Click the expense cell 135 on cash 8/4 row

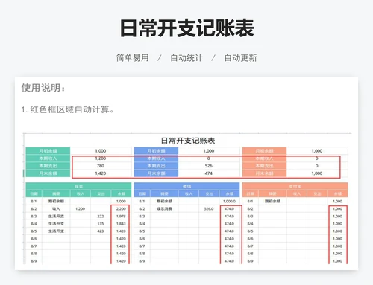[101, 223]
